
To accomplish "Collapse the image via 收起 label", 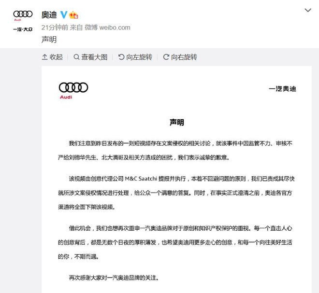I will pos(56,57).
